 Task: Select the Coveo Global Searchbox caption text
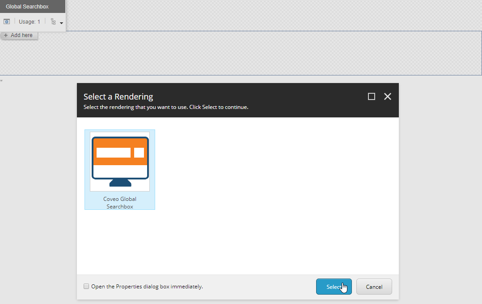[x=120, y=203]
